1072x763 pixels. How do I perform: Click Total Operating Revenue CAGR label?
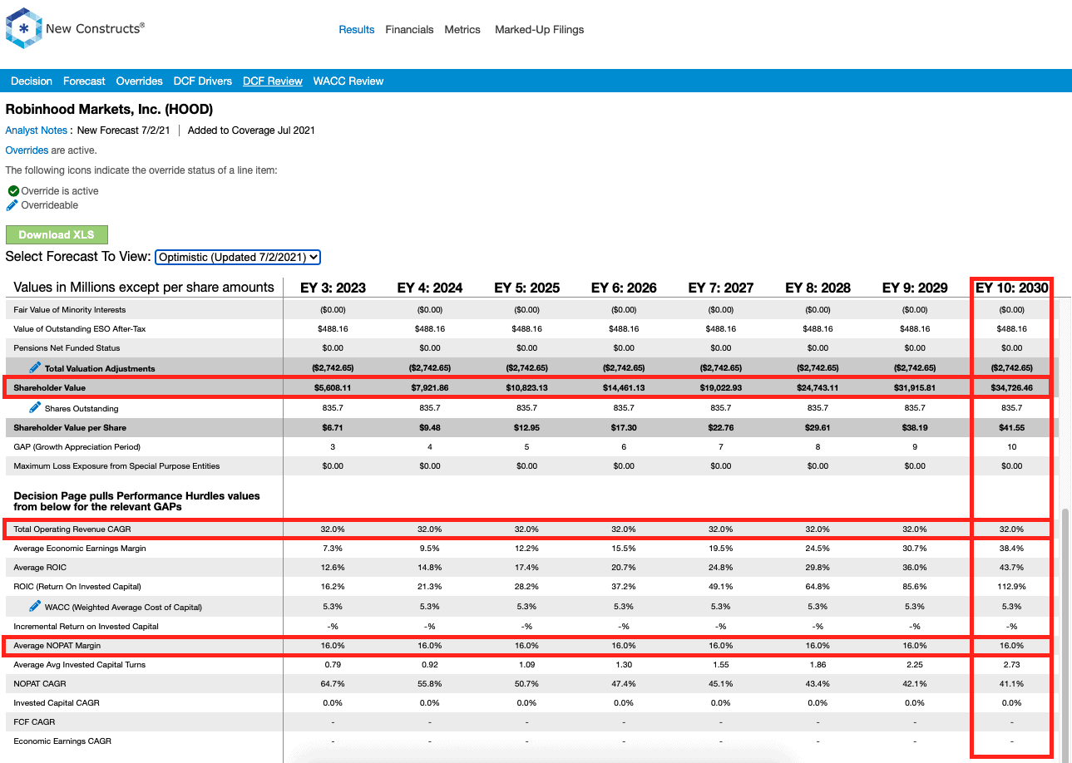[72, 529]
